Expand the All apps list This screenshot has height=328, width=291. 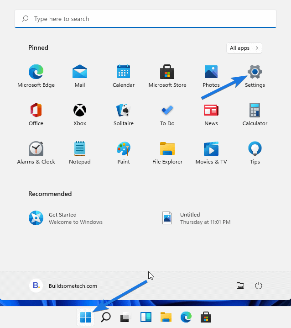coord(244,48)
